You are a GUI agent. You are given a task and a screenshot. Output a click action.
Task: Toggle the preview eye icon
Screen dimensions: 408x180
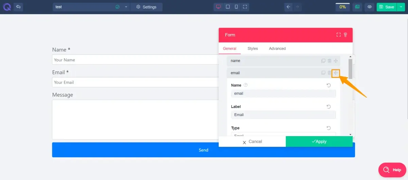click(x=370, y=7)
